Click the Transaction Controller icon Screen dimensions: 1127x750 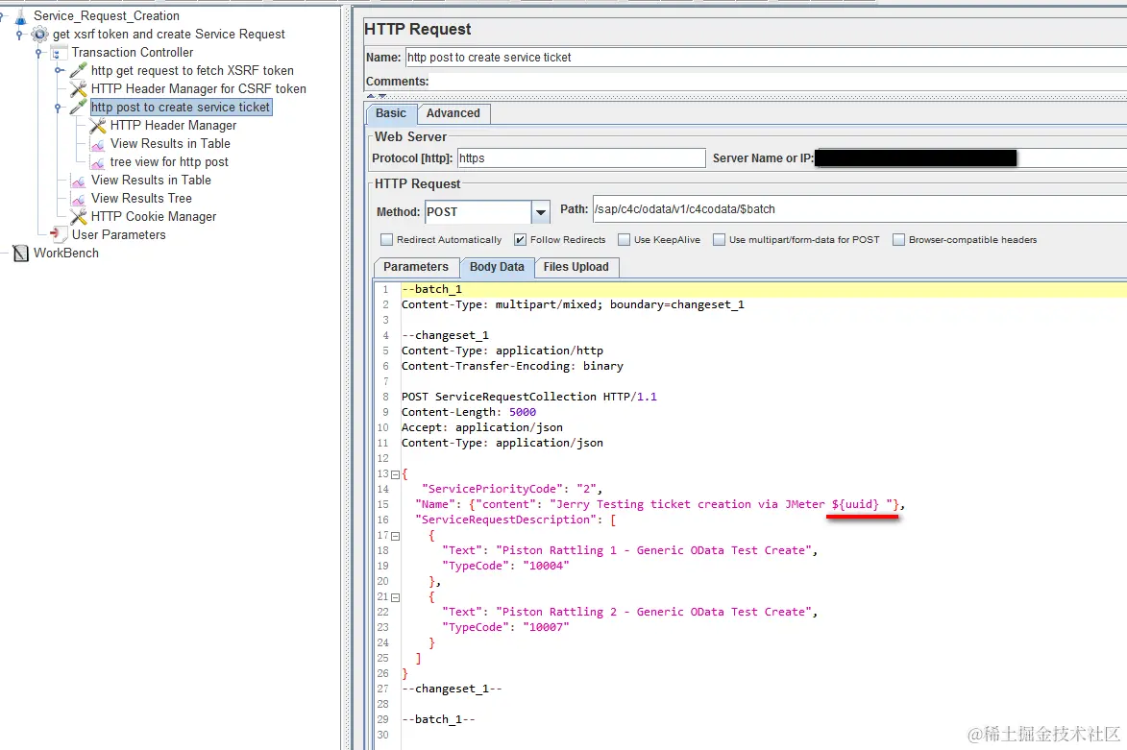(x=59, y=53)
